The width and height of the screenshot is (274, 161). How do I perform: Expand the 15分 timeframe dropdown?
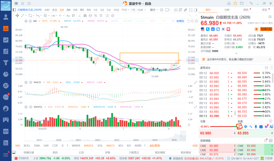click(x=125, y=10)
